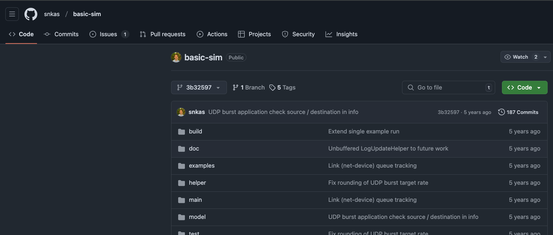
Task: Open the 3b32597 branch selector dropdown
Action: click(199, 87)
